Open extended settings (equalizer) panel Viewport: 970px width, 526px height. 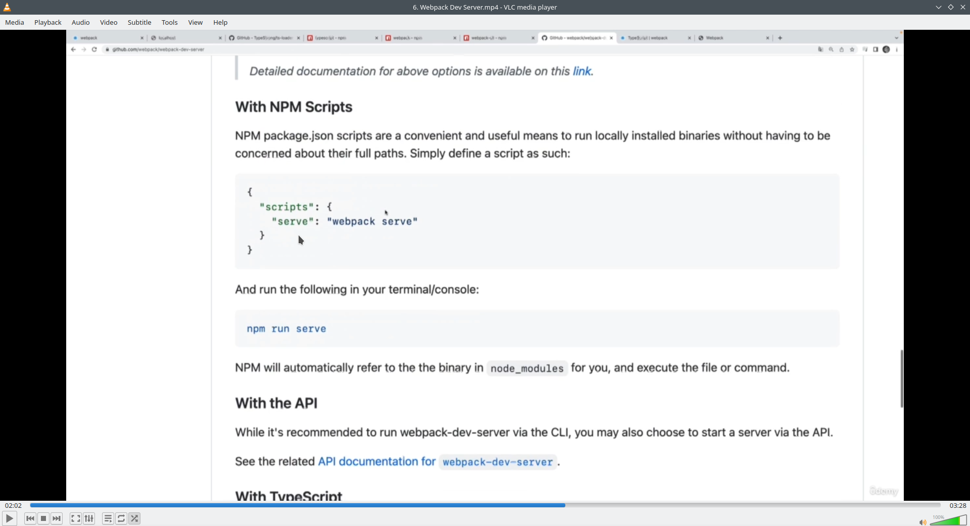click(x=89, y=518)
